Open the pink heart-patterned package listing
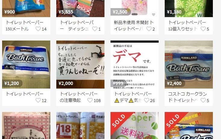The height and width of the screenshot is (139, 221). [x=26, y=125]
